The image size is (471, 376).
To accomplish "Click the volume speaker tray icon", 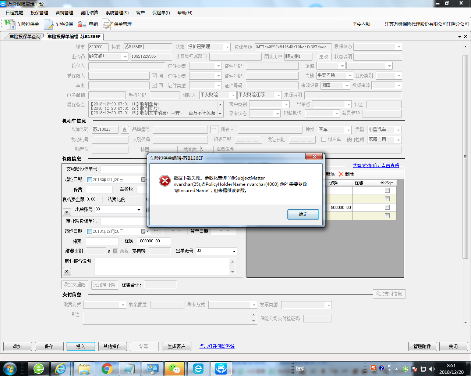I will point(432,369).
